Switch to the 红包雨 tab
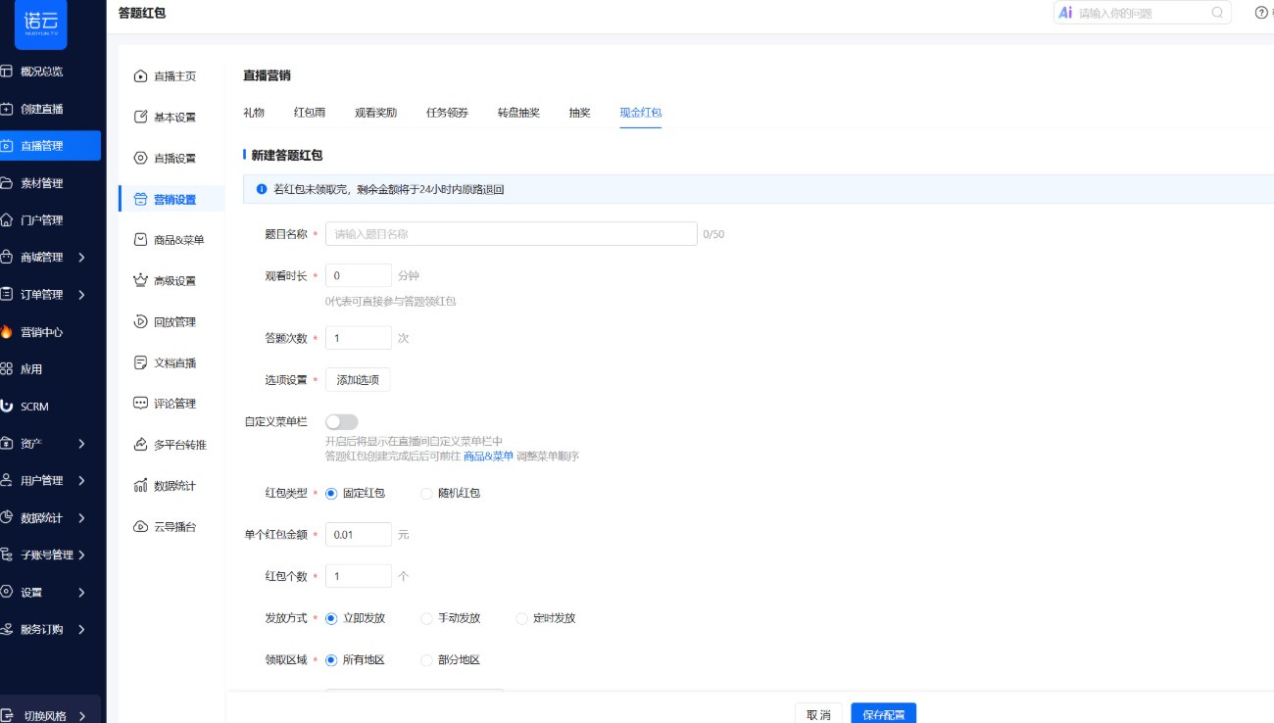The height and width of the screenshot is (723, 1274). [x=310, y=113]
